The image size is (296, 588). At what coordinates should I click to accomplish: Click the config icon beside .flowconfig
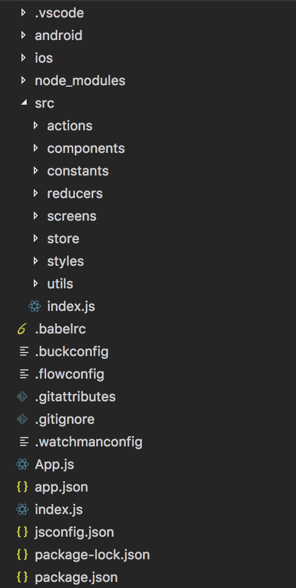tap(22, 374)
